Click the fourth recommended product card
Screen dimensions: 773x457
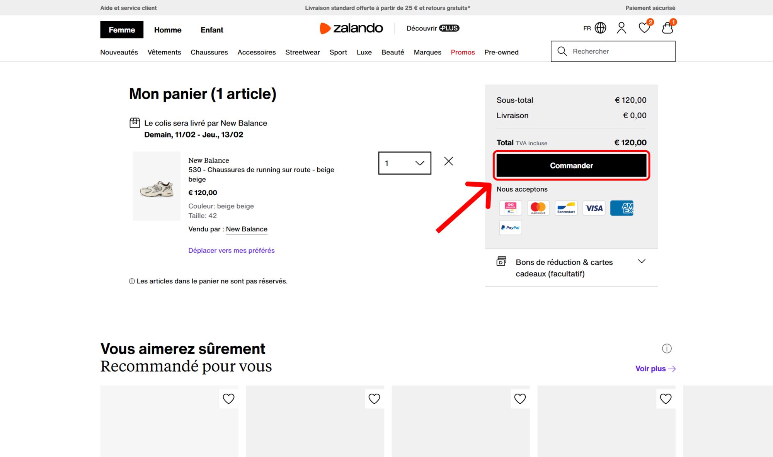(606, 421)
